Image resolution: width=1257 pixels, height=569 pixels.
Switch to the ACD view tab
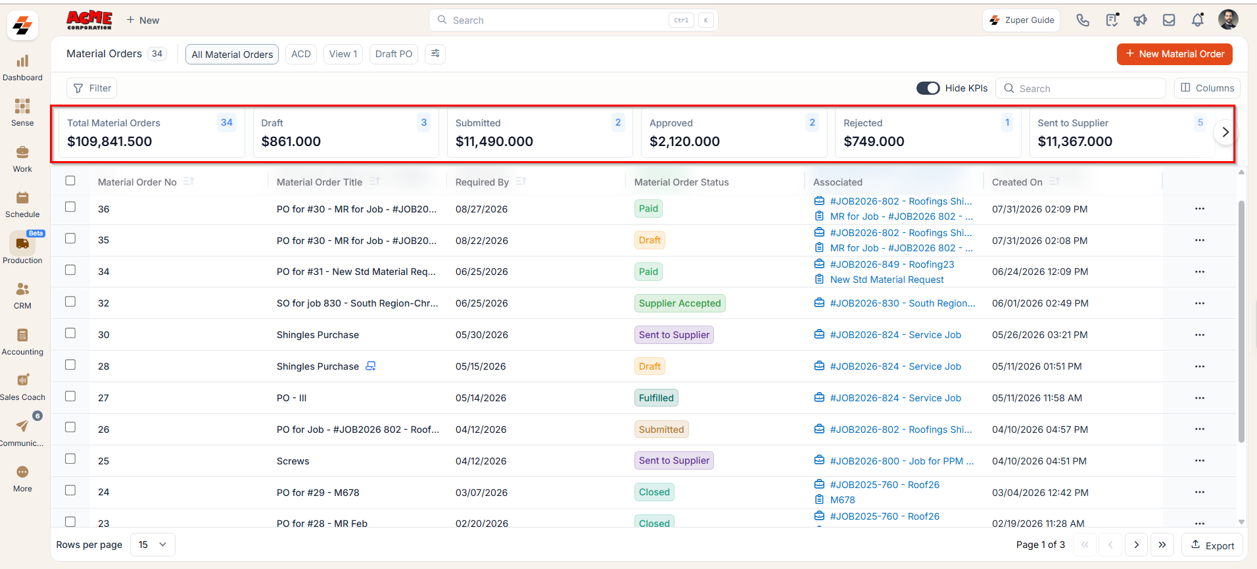click(301, 54)
